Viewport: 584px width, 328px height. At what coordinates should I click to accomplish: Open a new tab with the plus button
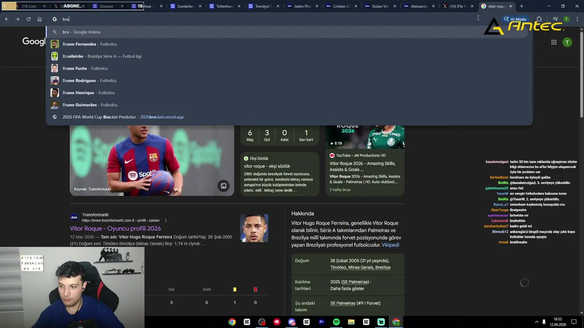tap(521, 6)
